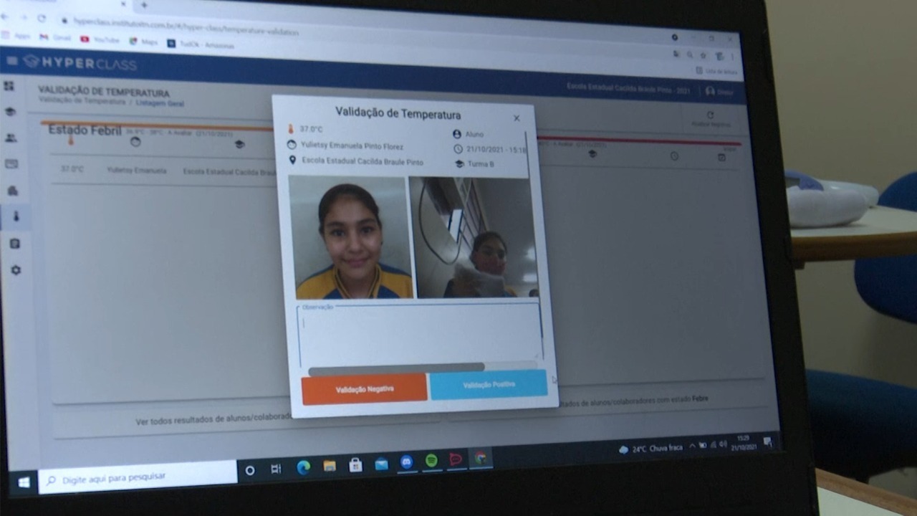Open the people group sidebar icon
The image size is (917, 516).
point(11,138)
